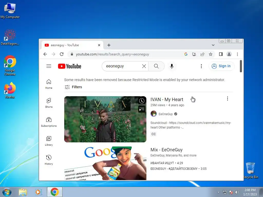
Task: Click the install app icon in address bar
Action: 194,54
